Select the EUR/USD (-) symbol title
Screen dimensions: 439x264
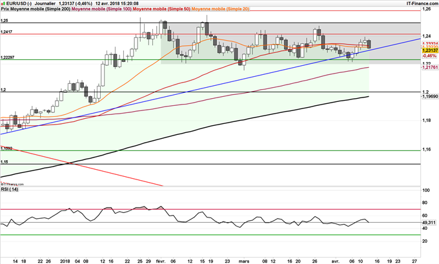19,4
